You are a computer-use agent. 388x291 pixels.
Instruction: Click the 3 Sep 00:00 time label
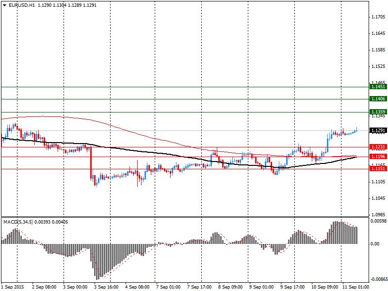click(x=76, y=287)
